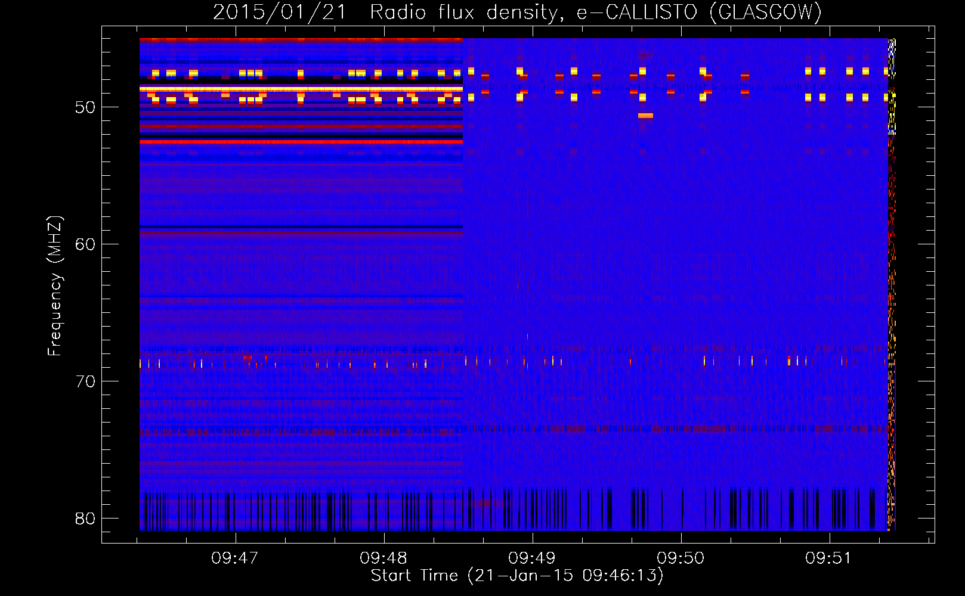Click the 50 frequency tick label
Screen dimensions: 965x596
click(x=85, y=107)
